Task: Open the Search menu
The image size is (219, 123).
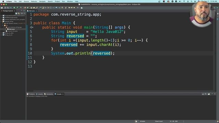Action: coord(50,1)
